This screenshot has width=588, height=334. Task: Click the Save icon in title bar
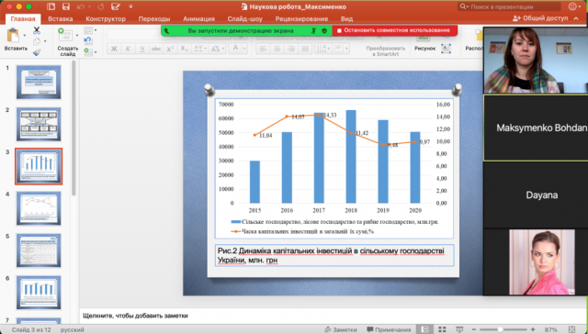point(66,6)
